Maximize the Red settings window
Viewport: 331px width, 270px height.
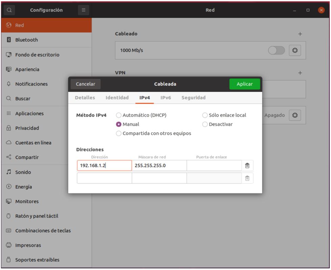[308, 10]
